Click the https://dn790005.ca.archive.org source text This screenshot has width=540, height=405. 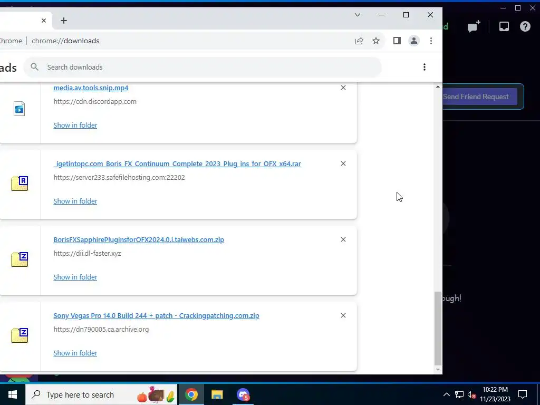coord(101,329)
